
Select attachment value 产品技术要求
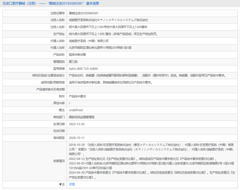click(77, 96)
